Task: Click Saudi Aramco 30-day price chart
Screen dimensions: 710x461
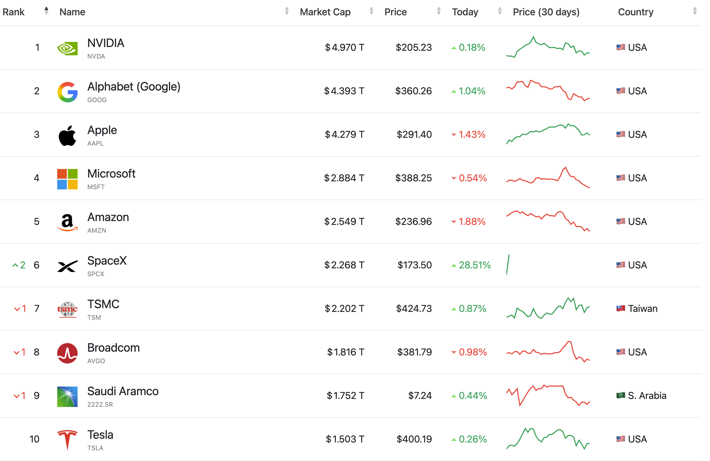Action: (x=548, y=395)
